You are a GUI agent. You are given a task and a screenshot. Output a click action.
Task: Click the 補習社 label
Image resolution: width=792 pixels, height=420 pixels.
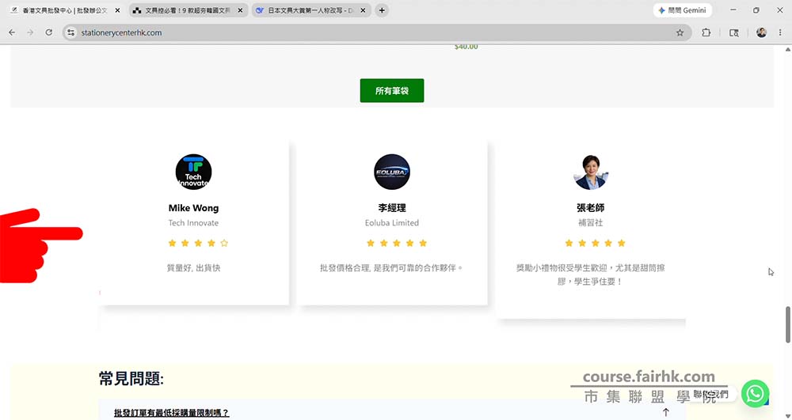591,222
